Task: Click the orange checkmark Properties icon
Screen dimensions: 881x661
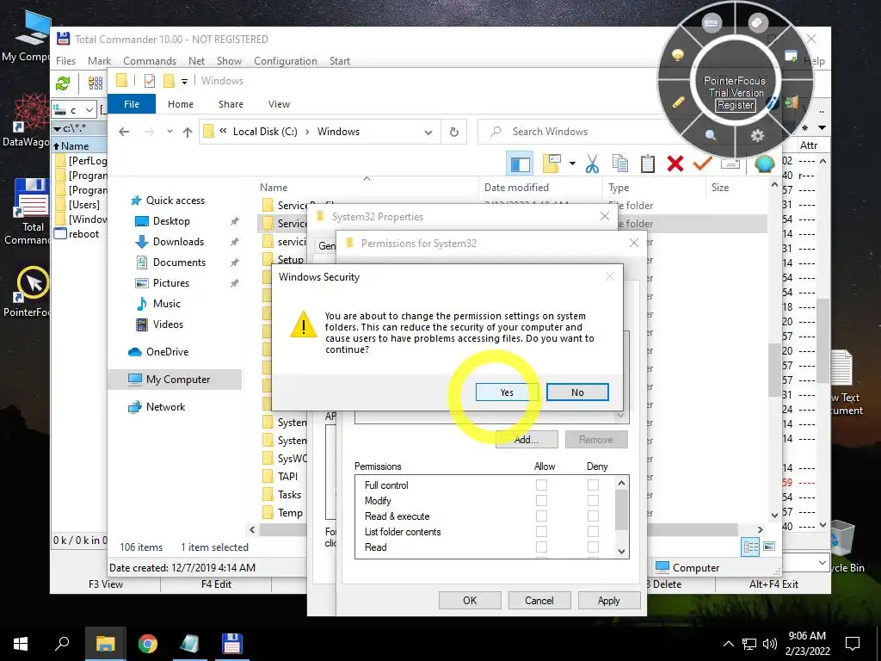Action: coord(702,164)
